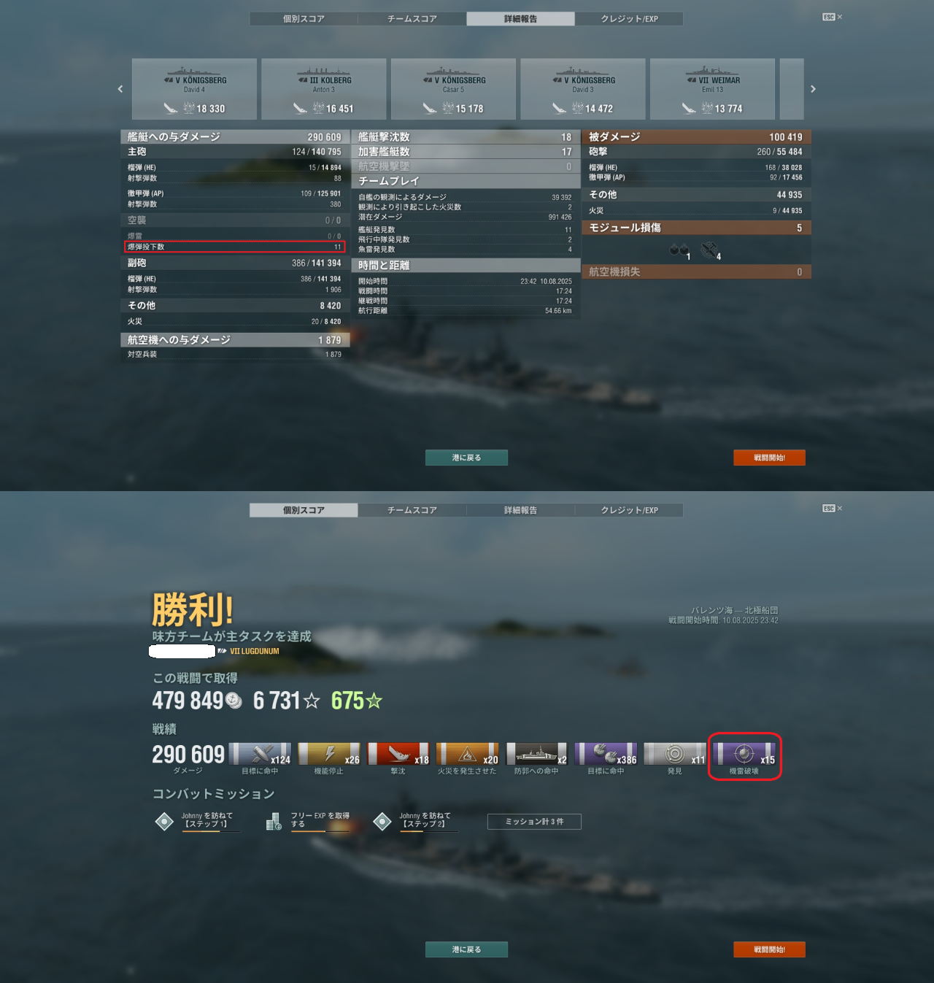Click 戦闘開始! on the 勝利 results screen
The height and width of the screenshot is (983, 934).
[x=769, y=949]
